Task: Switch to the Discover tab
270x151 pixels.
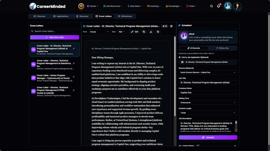Action: [x=39, y=16]
